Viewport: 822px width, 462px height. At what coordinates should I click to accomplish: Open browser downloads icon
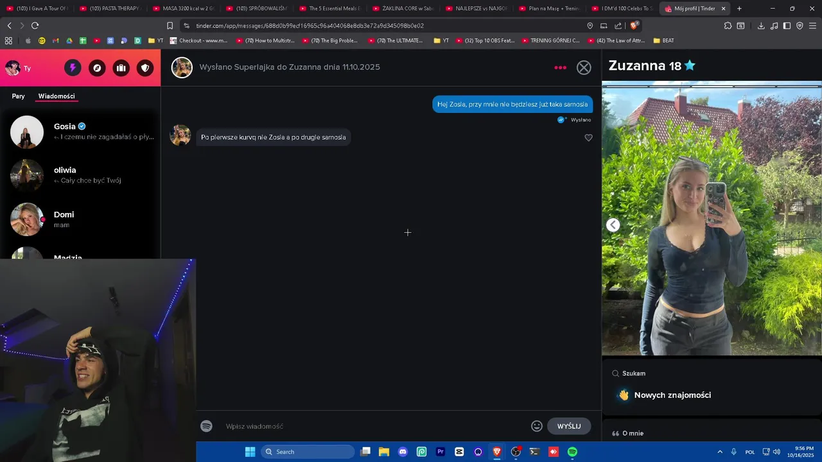coord(761,26)
